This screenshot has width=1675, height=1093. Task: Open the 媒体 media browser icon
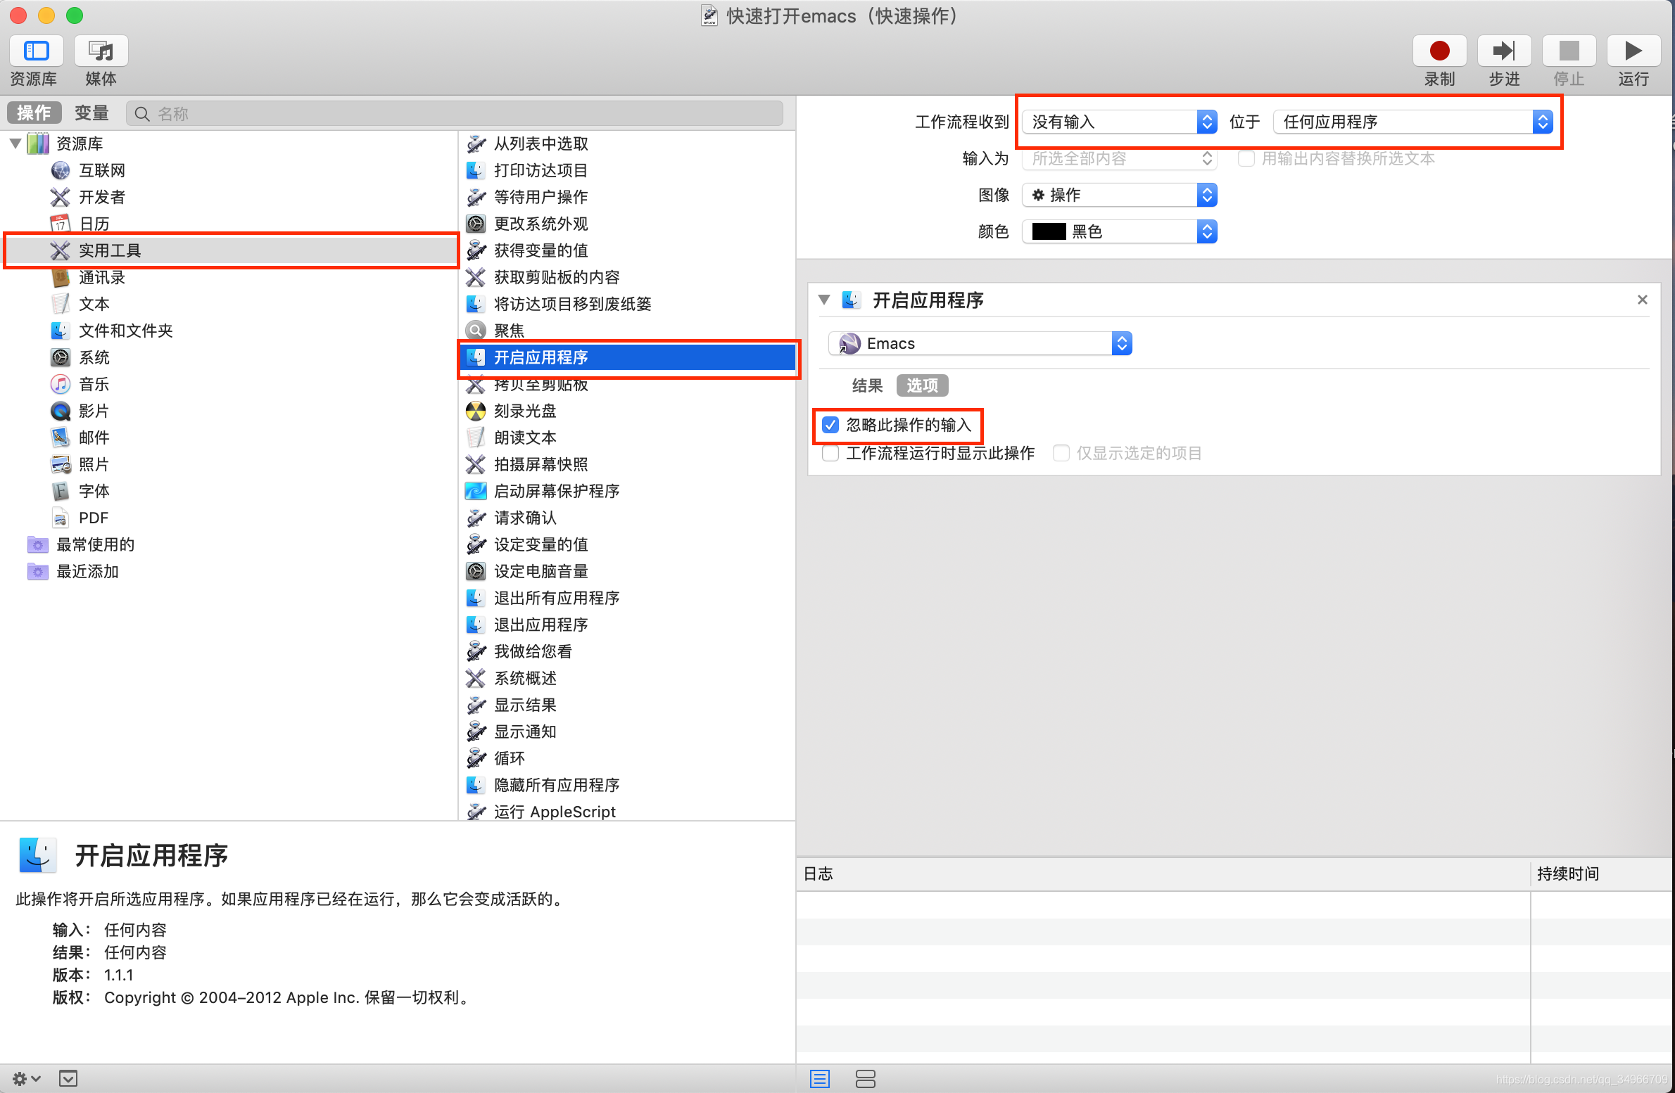coord(101,51)
